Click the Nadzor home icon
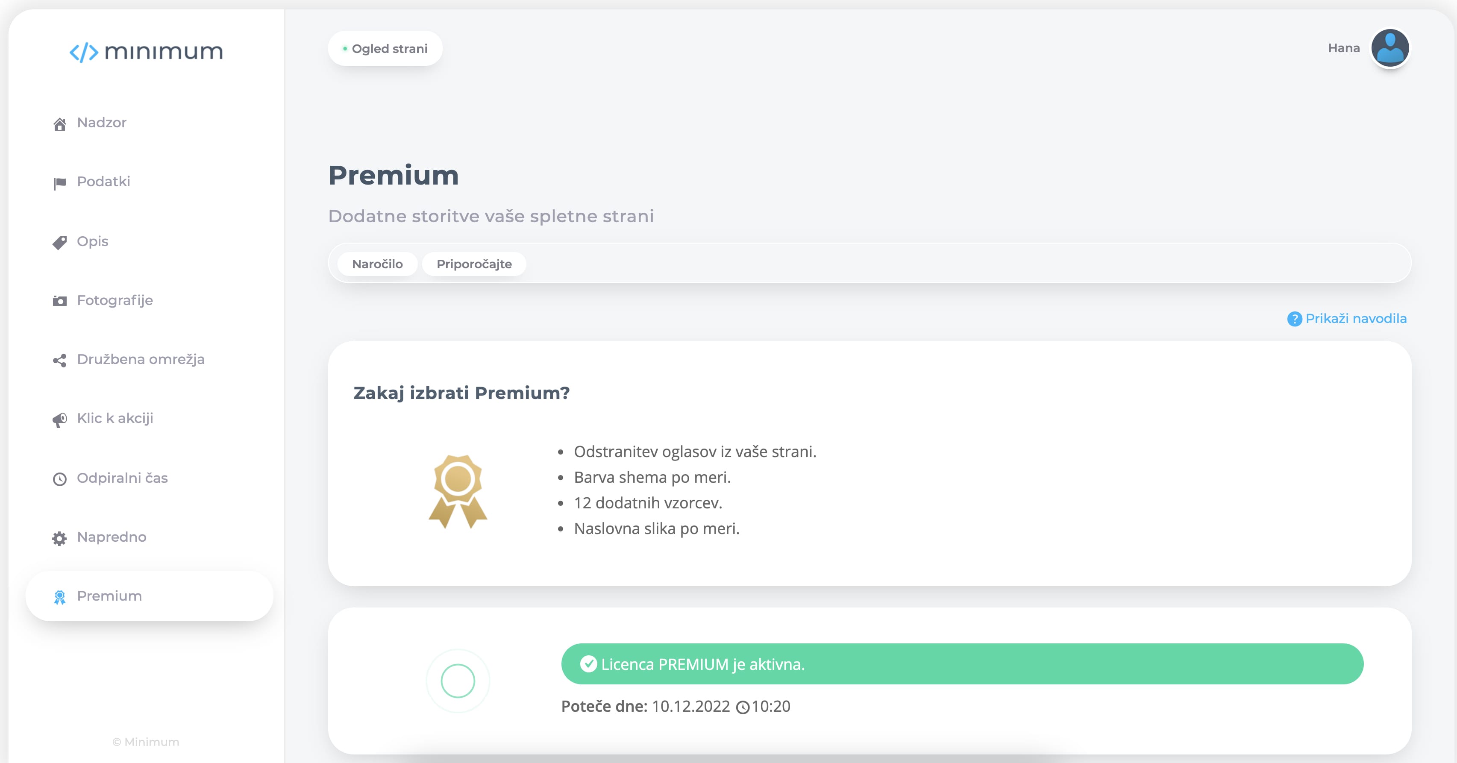This screenshot has width=1457, height=763. (x=59, y=124)
